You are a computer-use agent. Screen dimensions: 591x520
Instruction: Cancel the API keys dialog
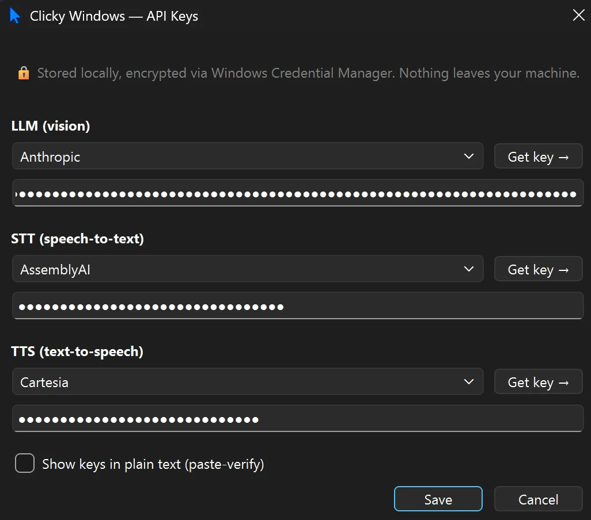[x=538, y=499]
